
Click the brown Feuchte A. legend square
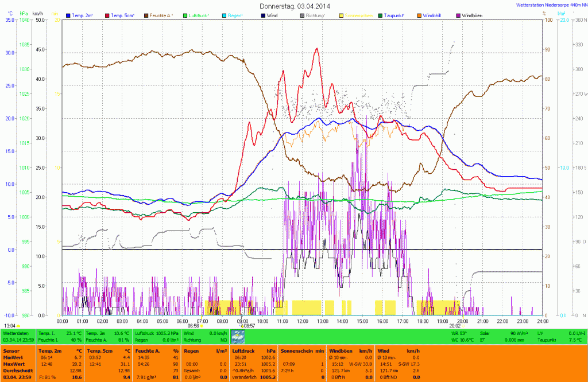146,15
